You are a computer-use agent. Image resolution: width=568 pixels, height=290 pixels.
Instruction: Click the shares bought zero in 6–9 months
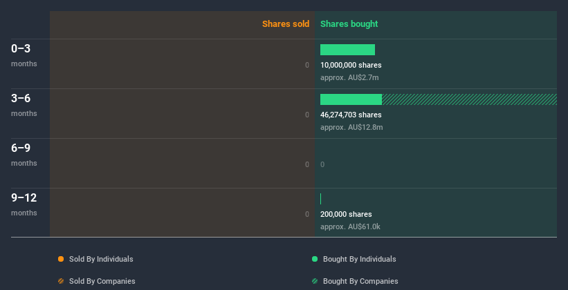tap(322, 164)
